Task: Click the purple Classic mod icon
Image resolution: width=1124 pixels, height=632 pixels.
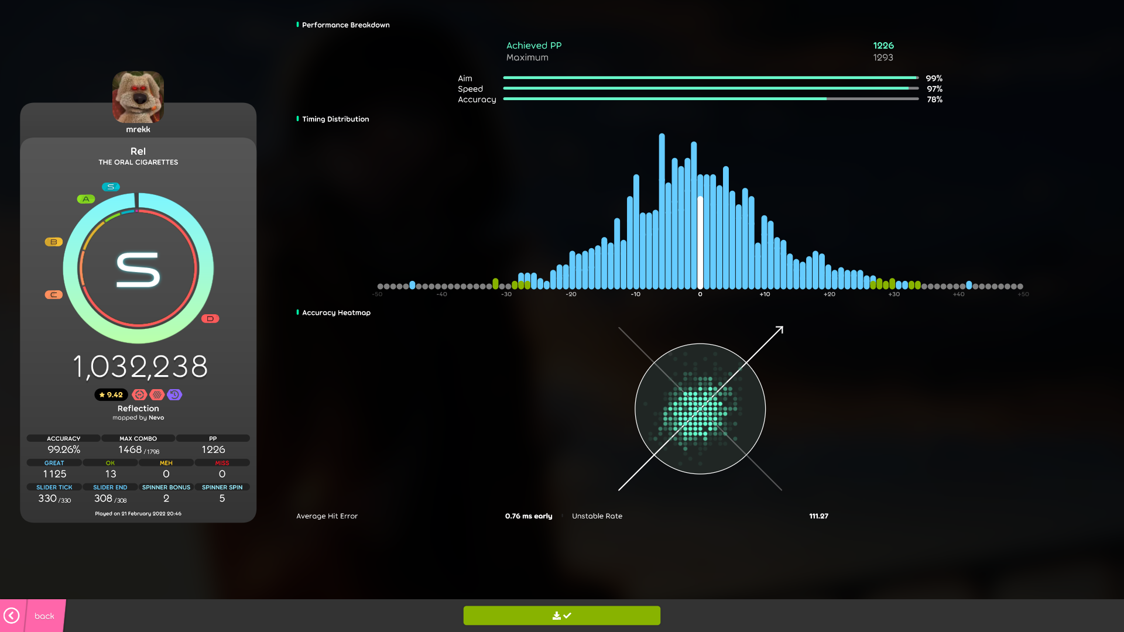Action: pos(174,394)
